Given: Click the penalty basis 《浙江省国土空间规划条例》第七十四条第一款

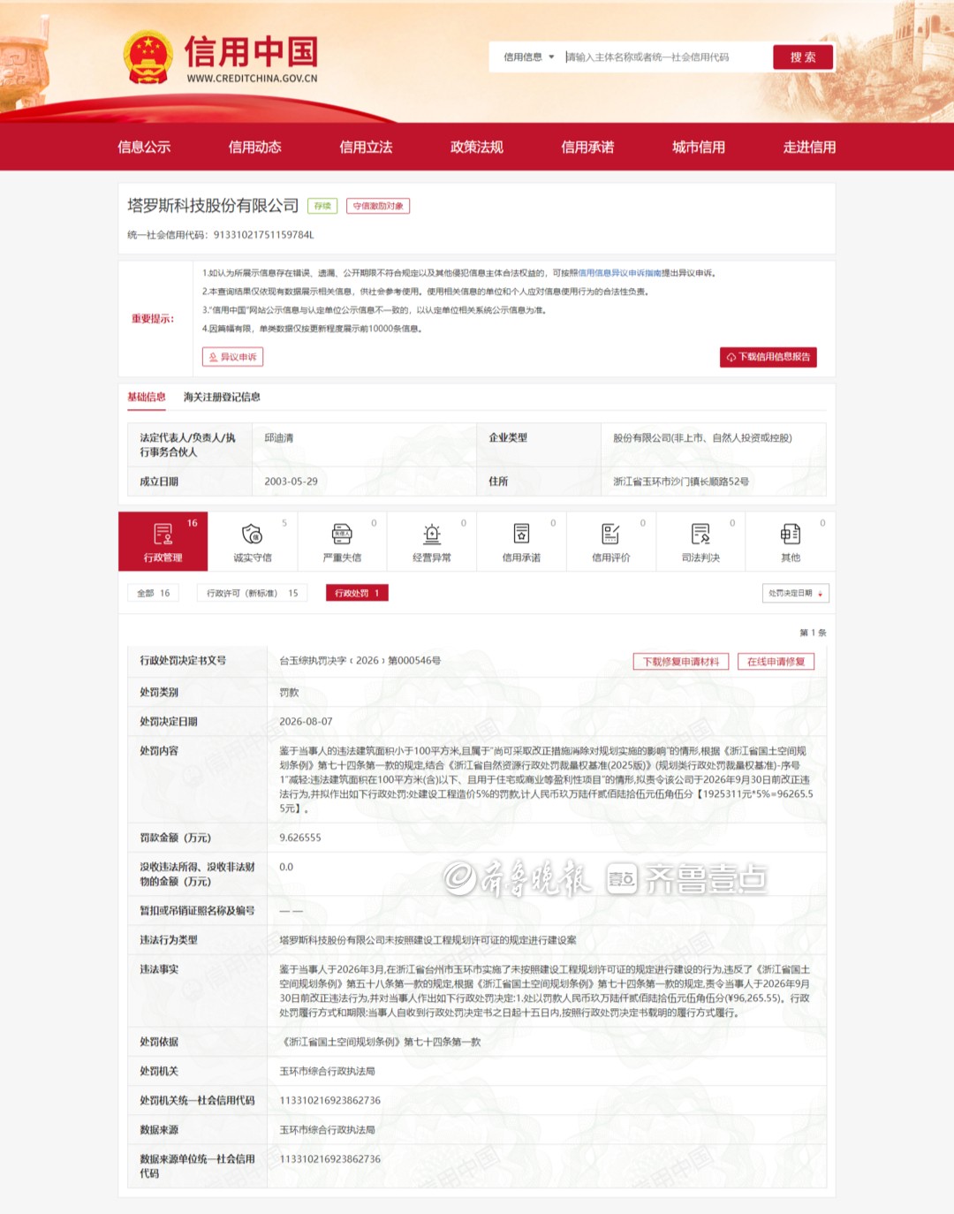Looking at the screenshot, I should pyautogui.click(x=380, y=1042).
